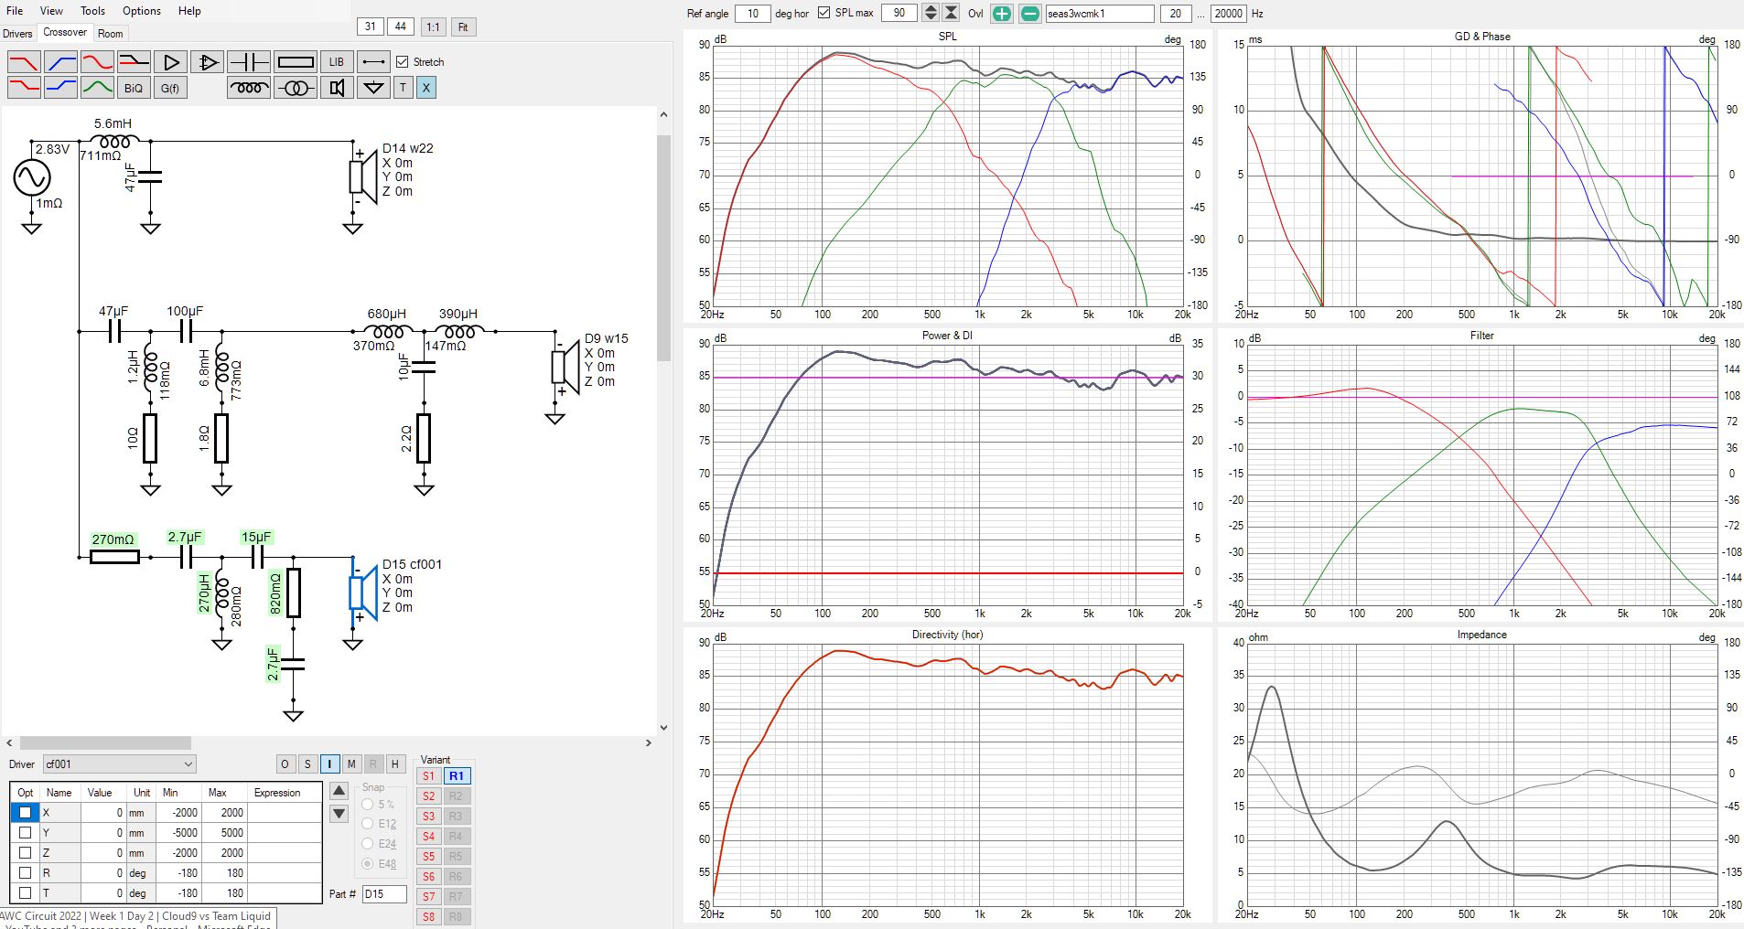1744x929 pixels.
Task: Insert a blue high-pass filter block
Action: coord(60,62)
